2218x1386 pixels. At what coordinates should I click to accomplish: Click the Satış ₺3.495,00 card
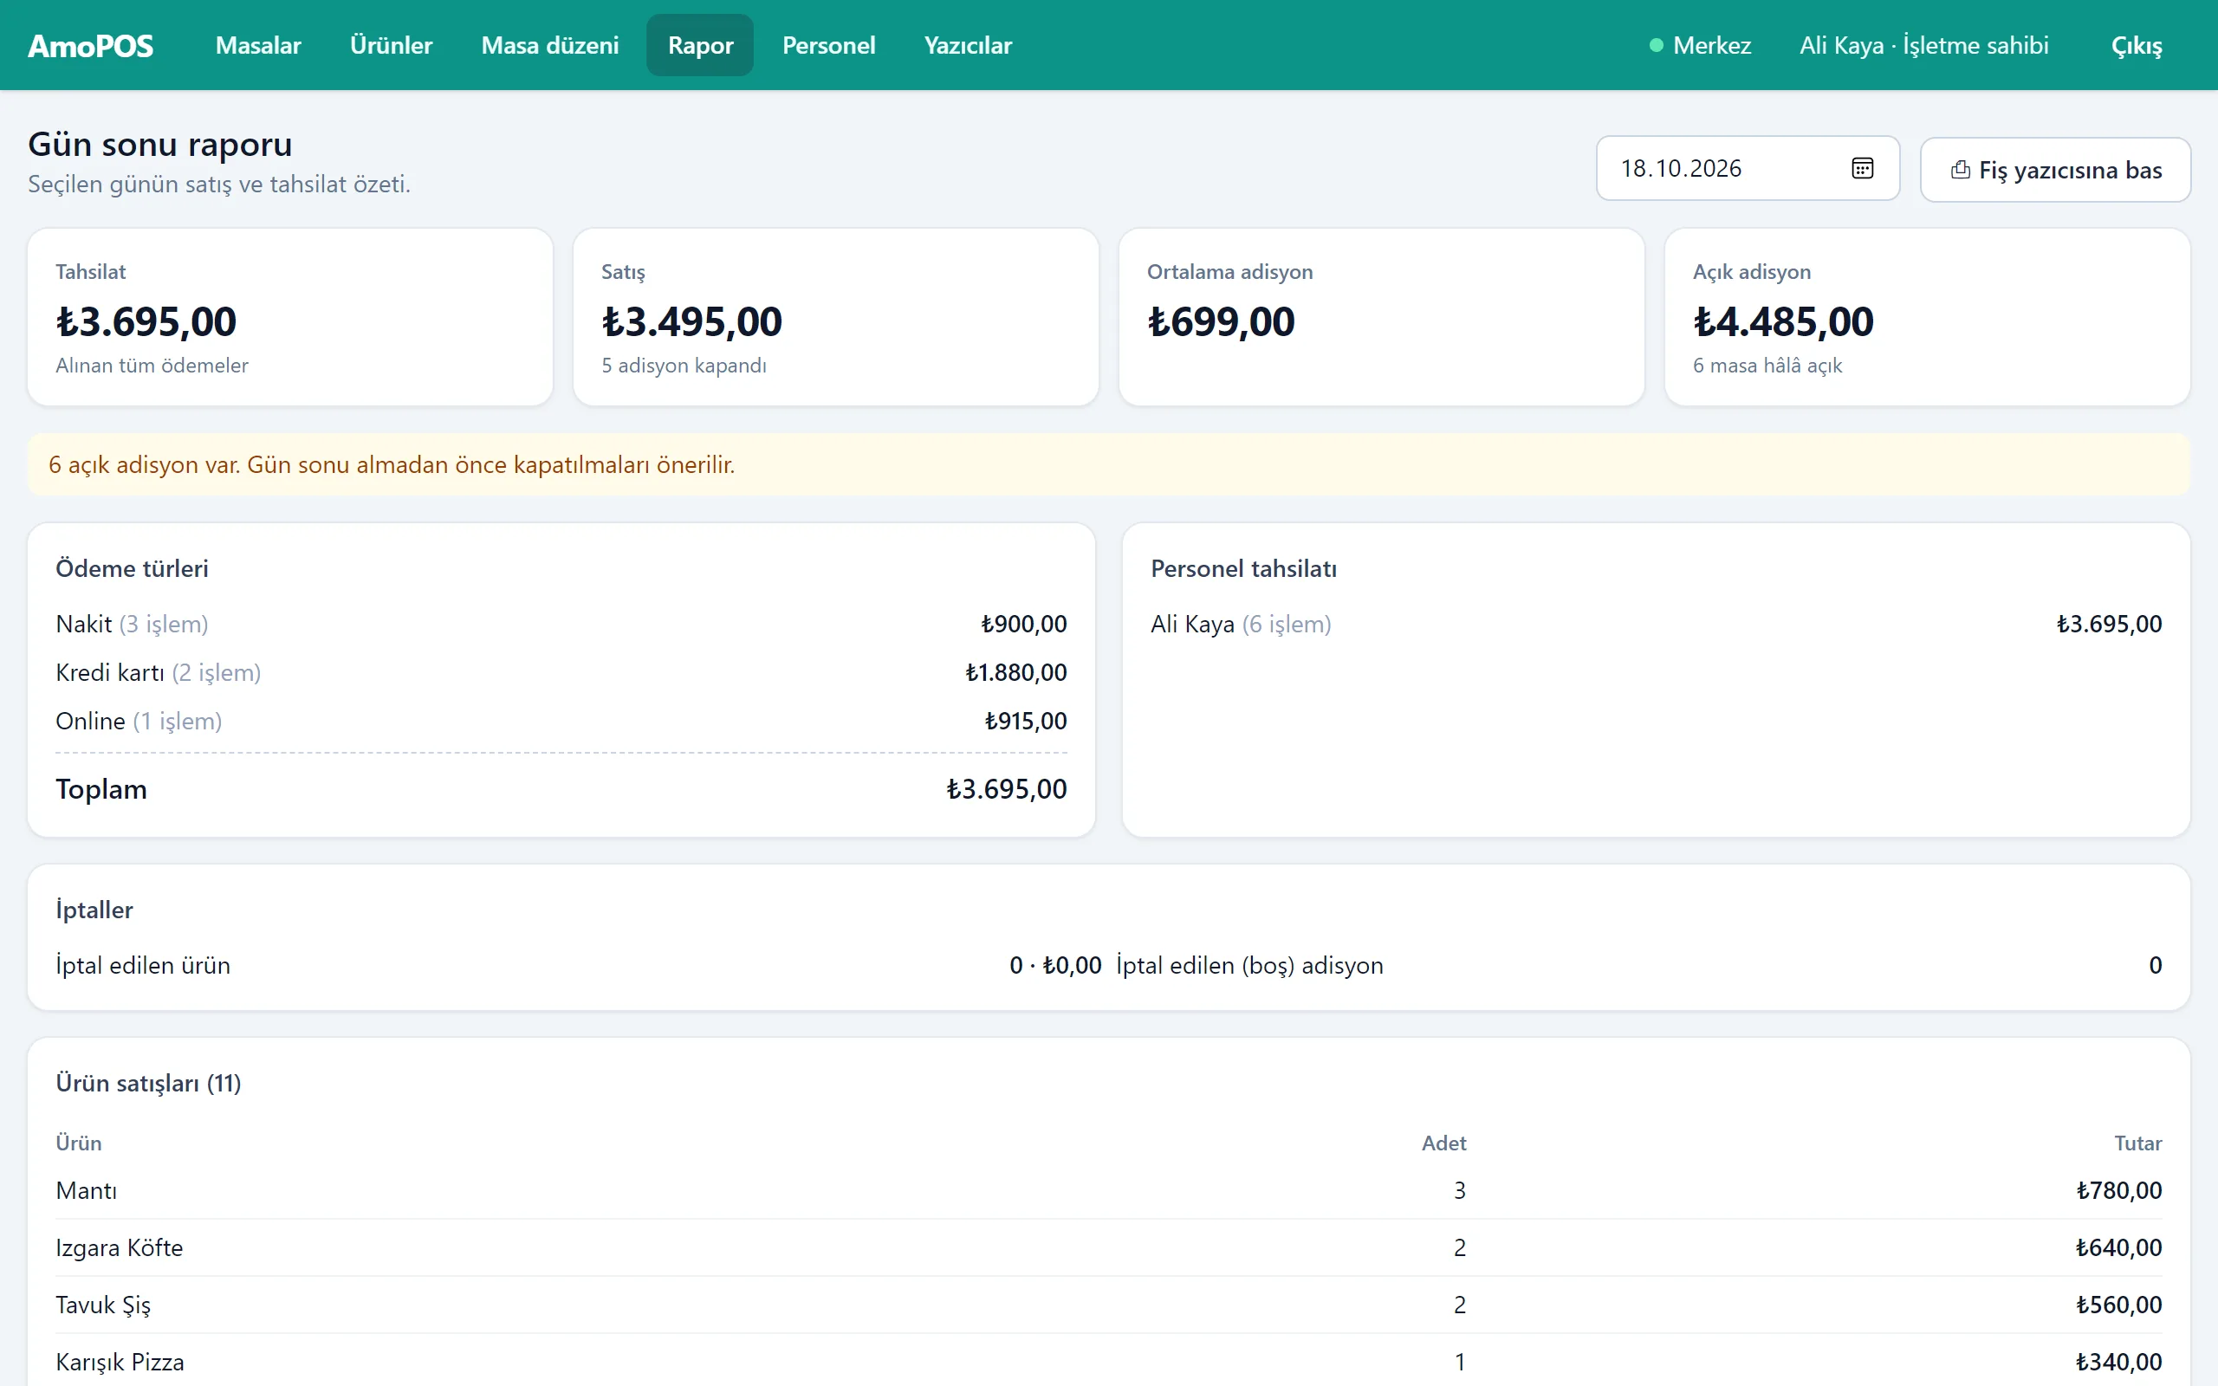point(835,317)
